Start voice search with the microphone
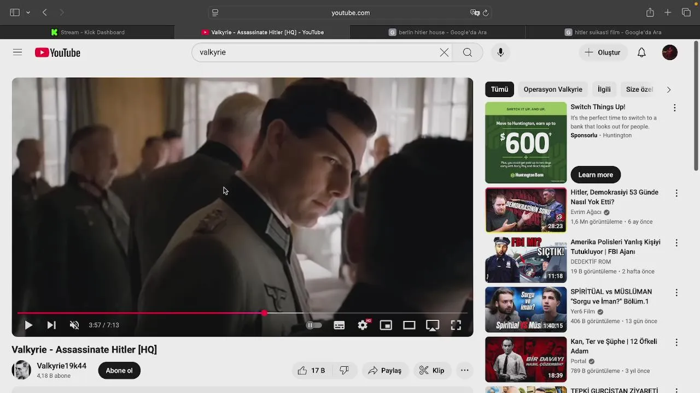Screen dimensions: 700x393 [x=500, y=52]
